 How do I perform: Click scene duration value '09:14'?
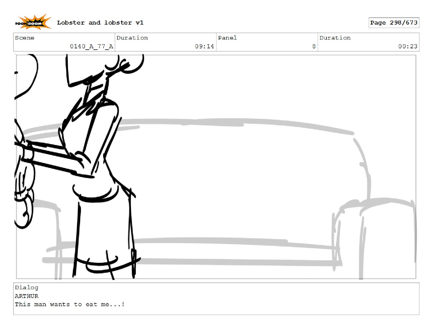coord(204,46)
